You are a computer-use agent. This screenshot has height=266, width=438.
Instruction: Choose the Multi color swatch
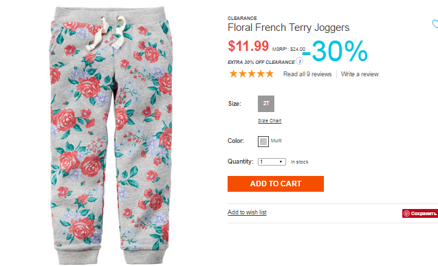tap(263, 142)
